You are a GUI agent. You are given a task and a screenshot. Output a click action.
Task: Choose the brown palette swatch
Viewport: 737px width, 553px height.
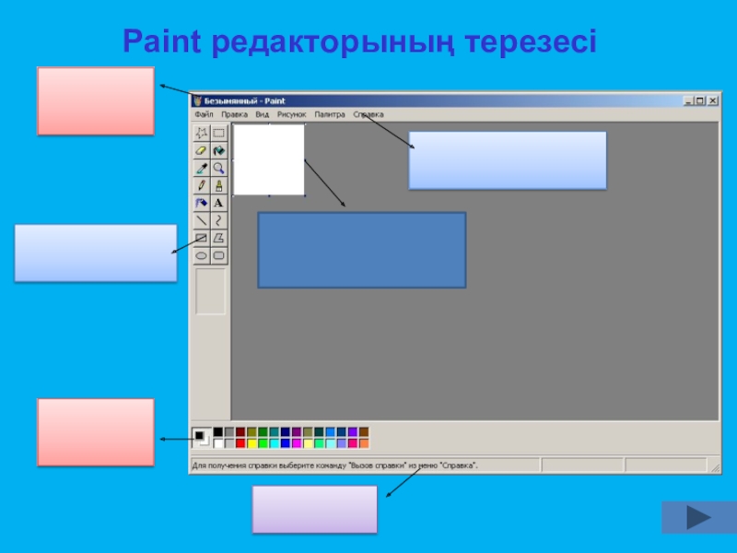[x=364, y=432]
